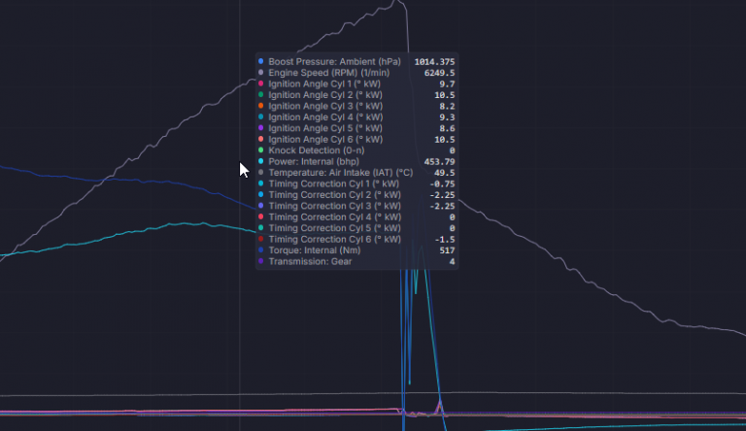Screen dimensions: 746x431
Task: Pick the 'Timing Correction Cyl 5' label
Action: click(x=334, y=228)
